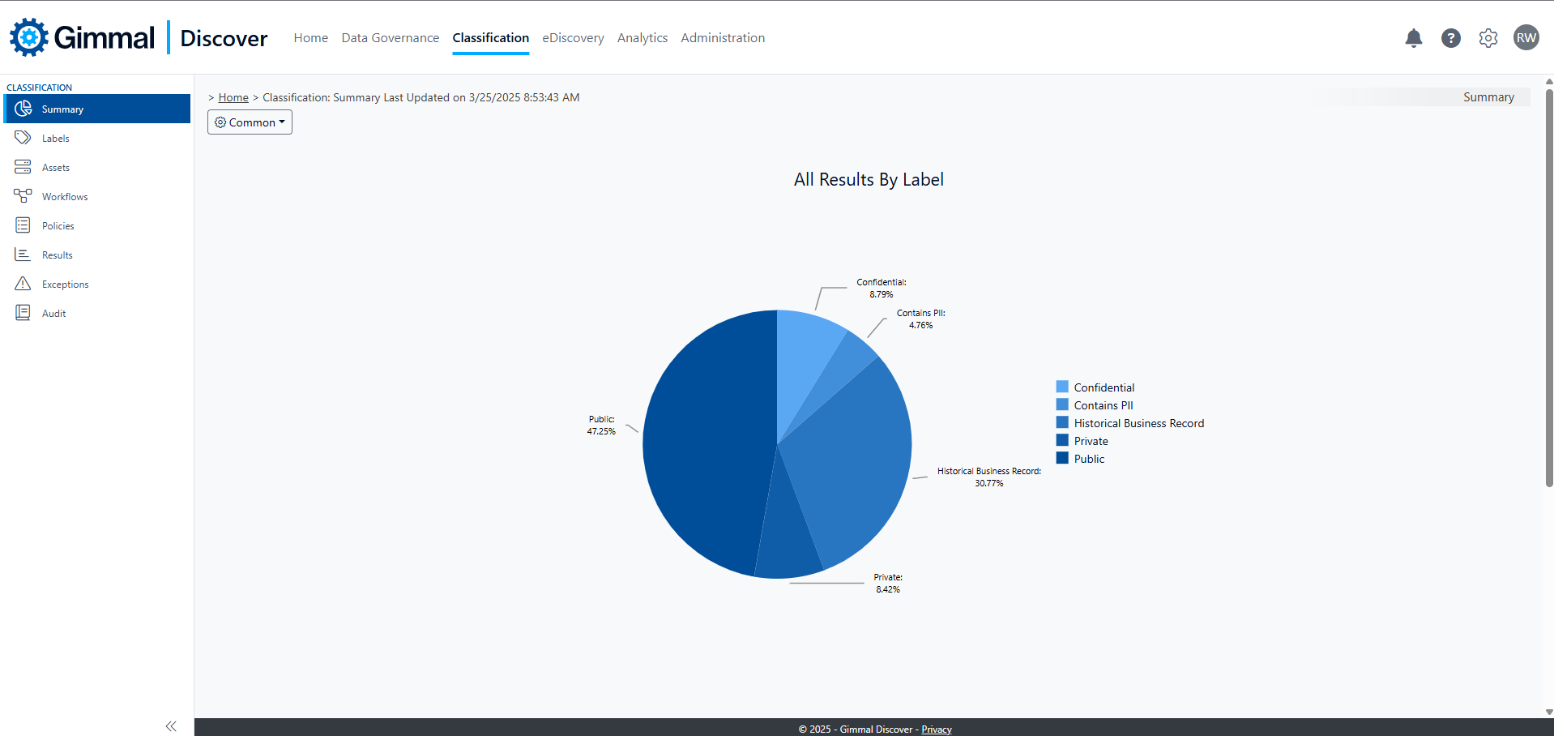Image resolution: width=1554 pixels, height=736 pixels.
Task: Toggle Confidential series in chart legend
Action: coord(1104,387)
